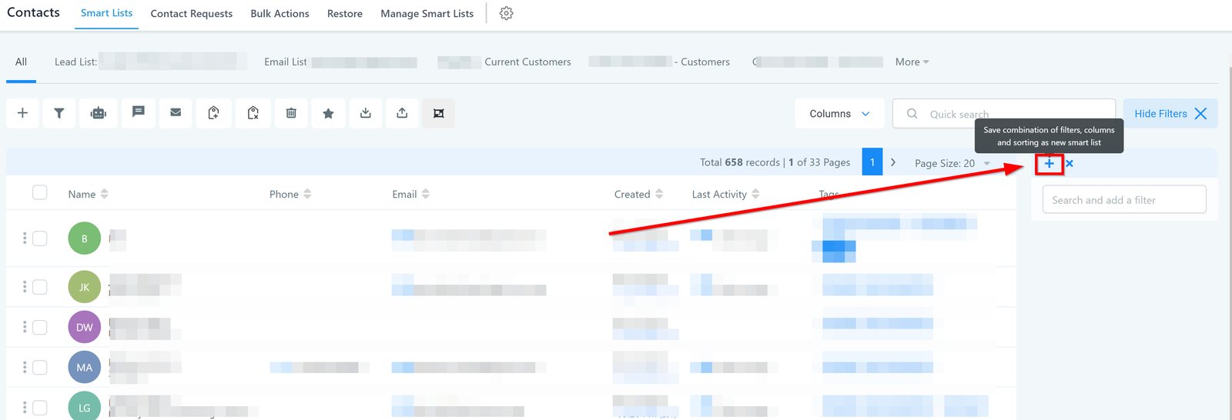Expand the More smart lists dropdown
The width and height of the screenshot is (1232, 420).
912,62
